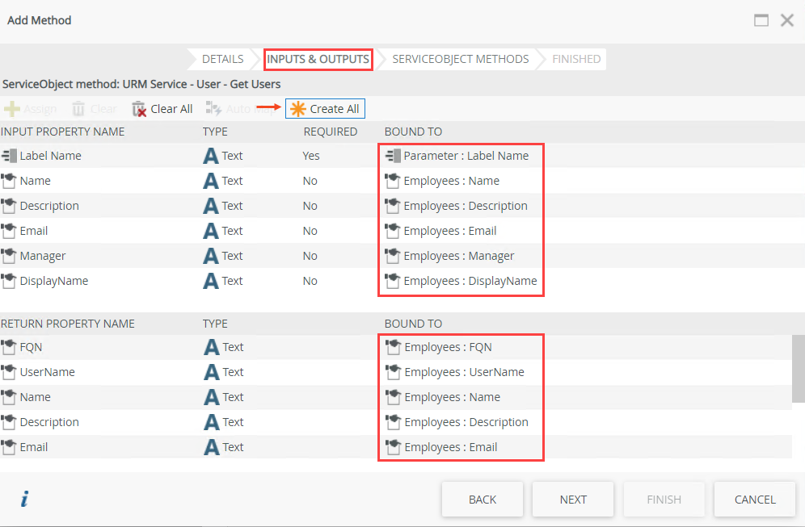
Task: Select the Inputs & Outputs step tab
Action: point(318,59)
